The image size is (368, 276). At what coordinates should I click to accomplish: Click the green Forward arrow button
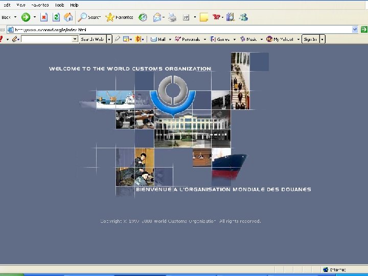[26, 17]
